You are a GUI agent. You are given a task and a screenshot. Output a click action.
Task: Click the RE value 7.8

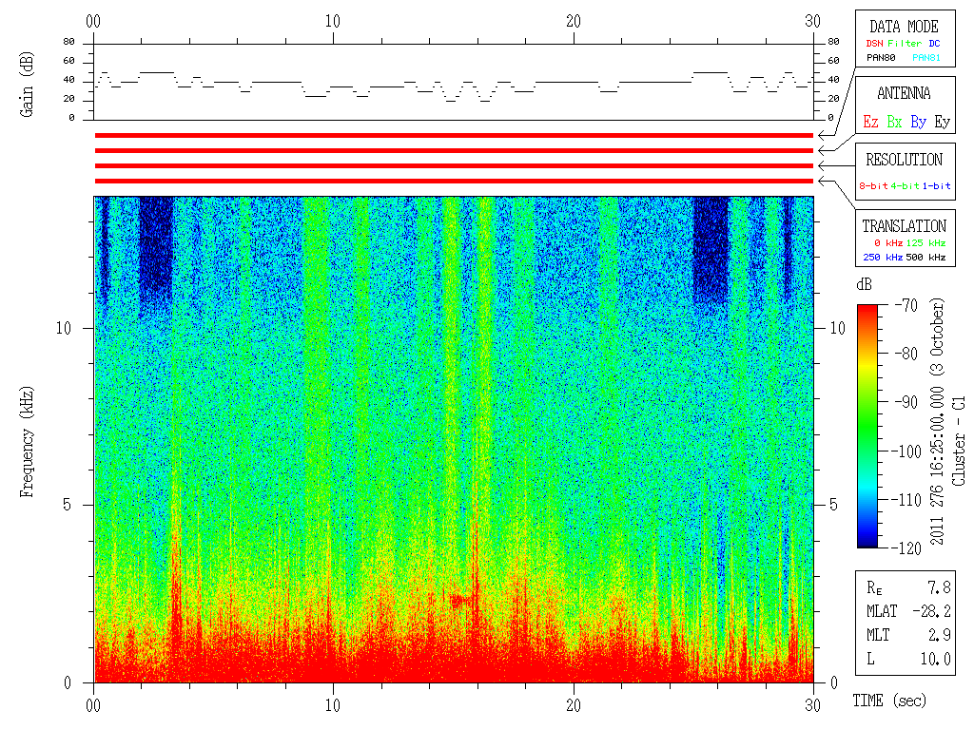(x=939, y=587)
